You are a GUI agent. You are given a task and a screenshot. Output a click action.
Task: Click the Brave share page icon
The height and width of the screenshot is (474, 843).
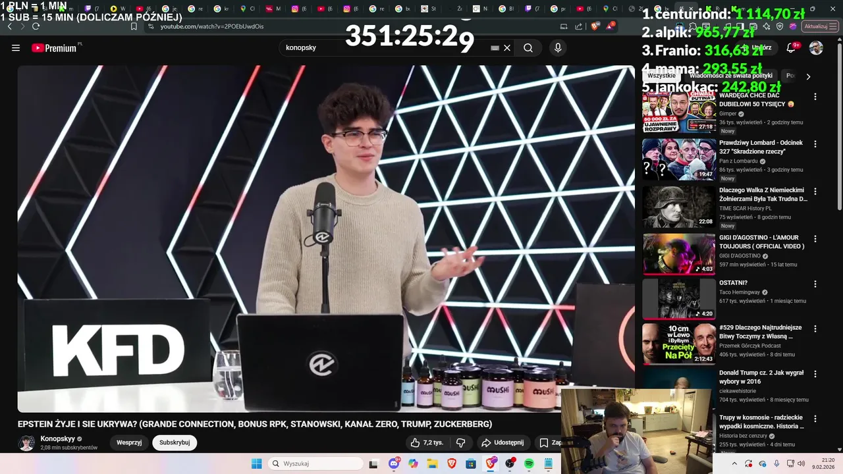578,26
